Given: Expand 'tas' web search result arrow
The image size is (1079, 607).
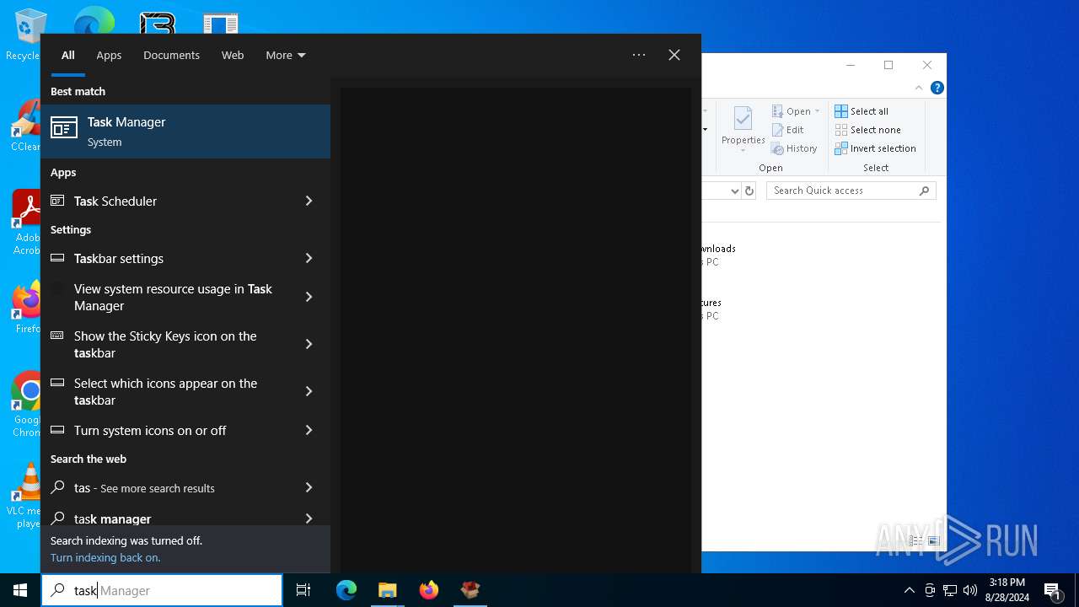Looking at the screenshot, I should (x=309, y=487).
